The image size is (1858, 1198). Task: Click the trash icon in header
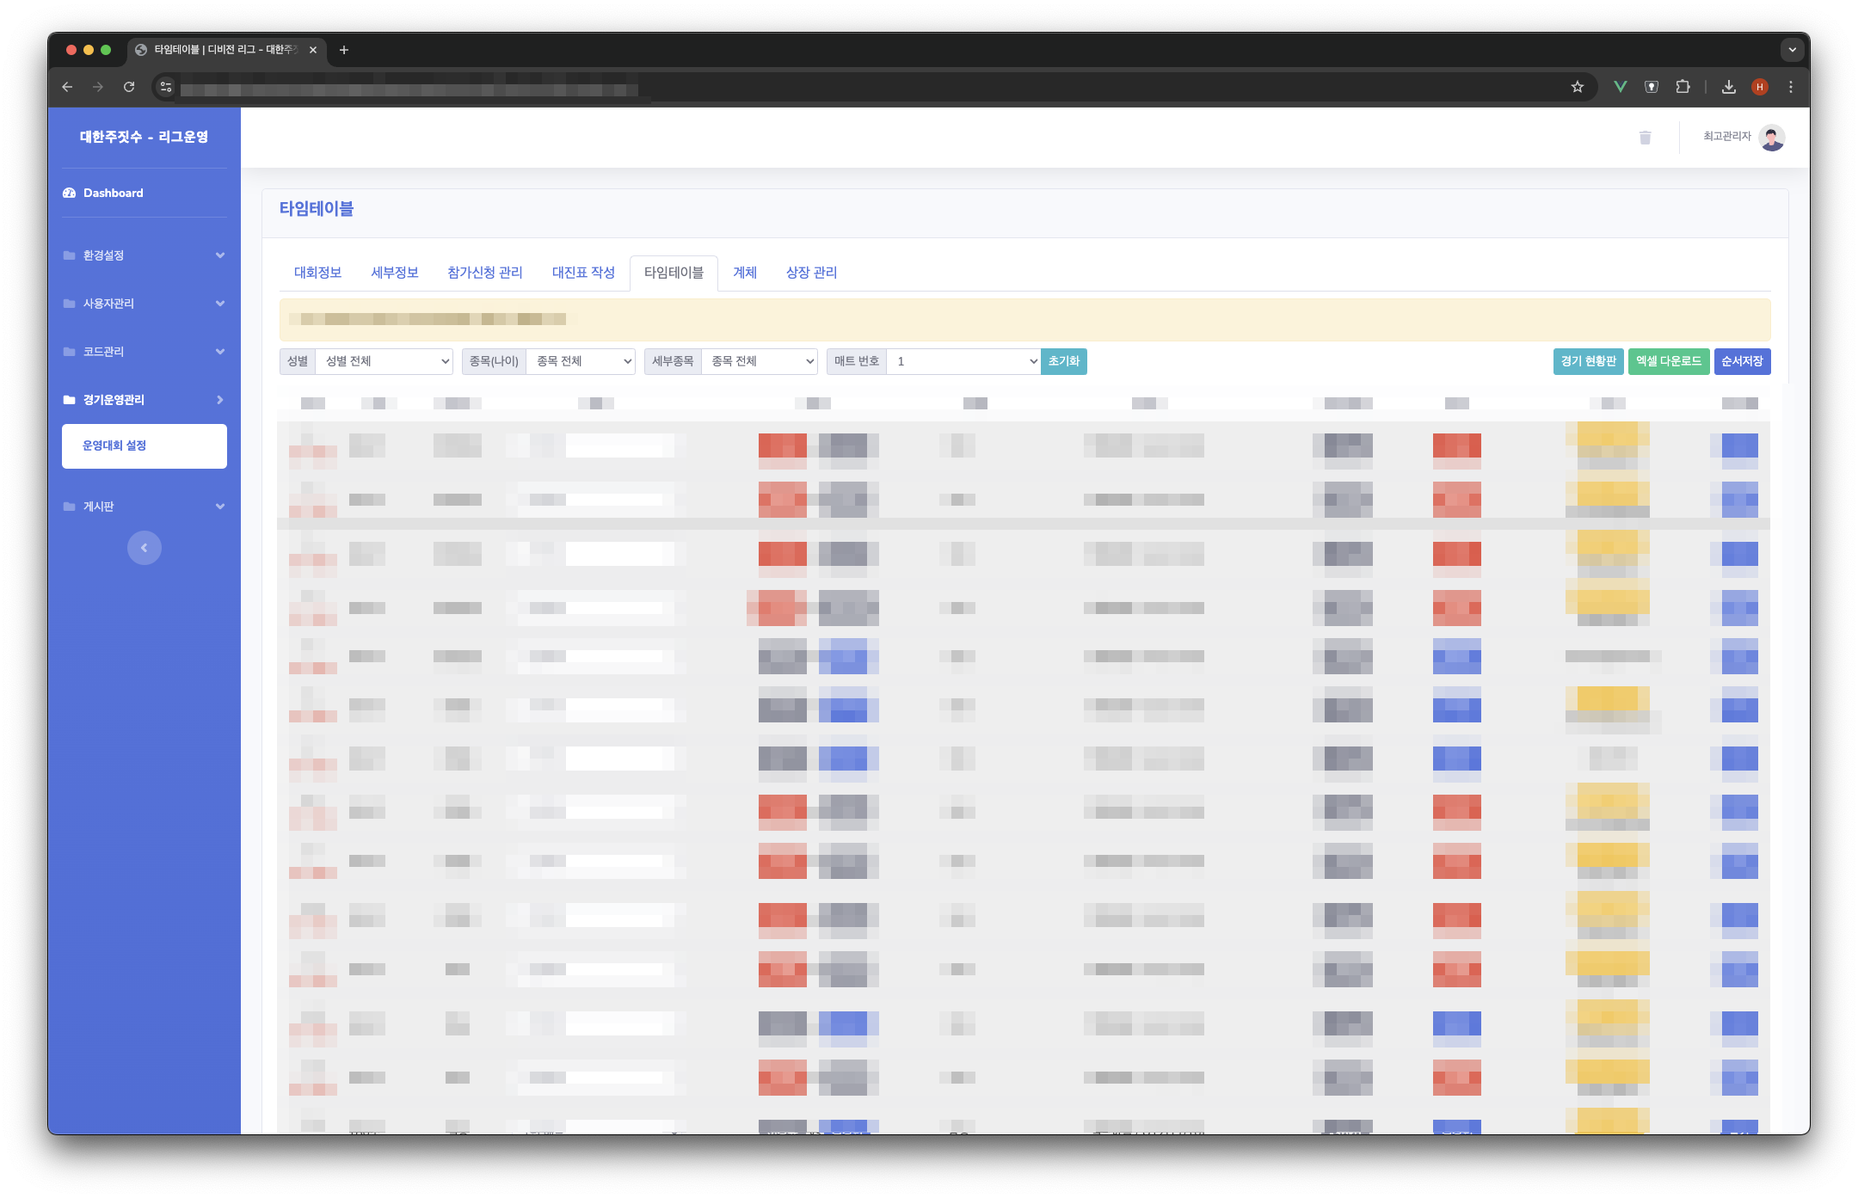coord(1646,138)
